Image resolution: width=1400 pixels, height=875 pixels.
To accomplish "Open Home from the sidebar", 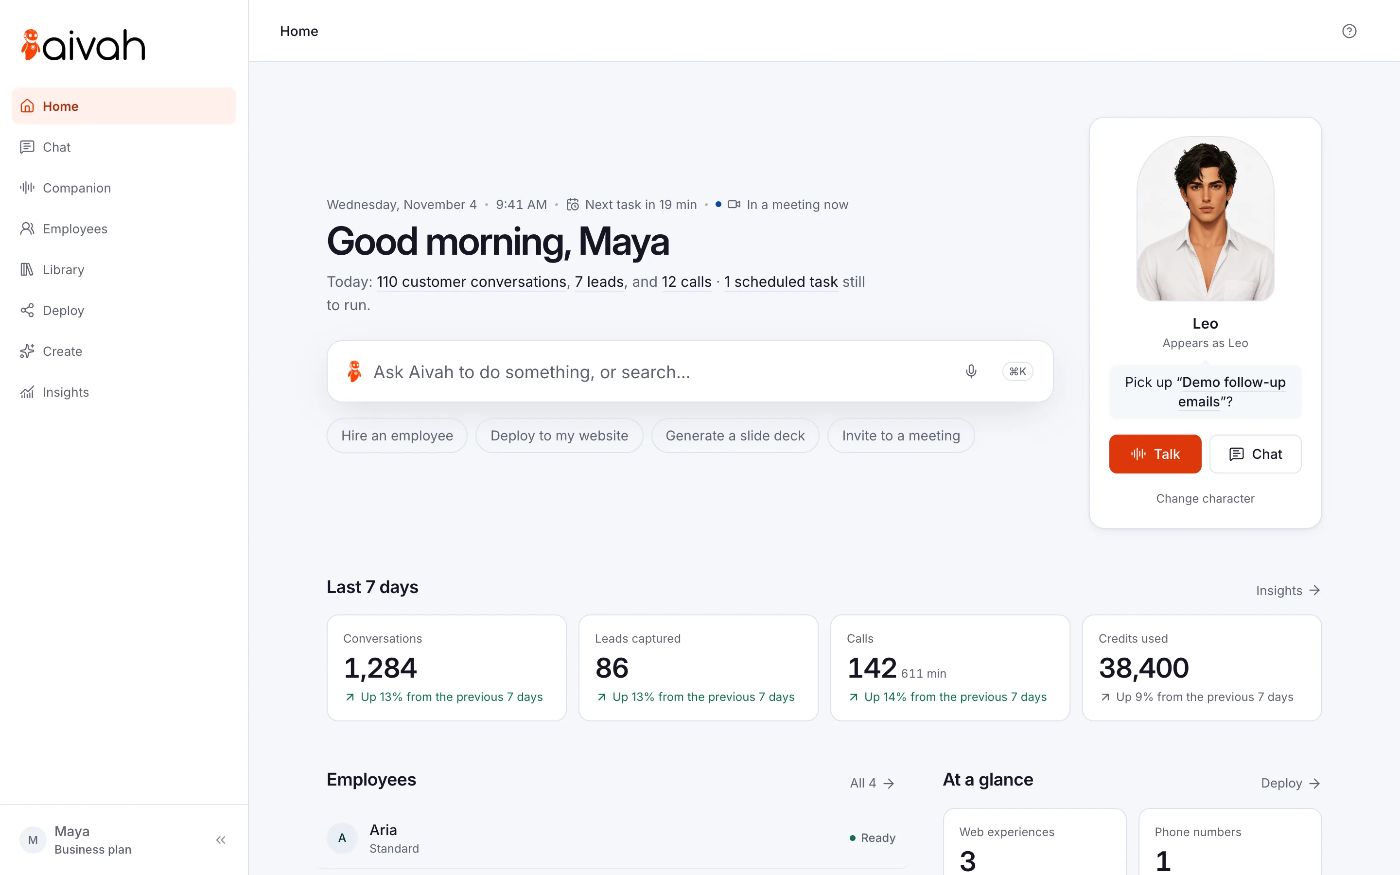I will [x=124, y=106].
